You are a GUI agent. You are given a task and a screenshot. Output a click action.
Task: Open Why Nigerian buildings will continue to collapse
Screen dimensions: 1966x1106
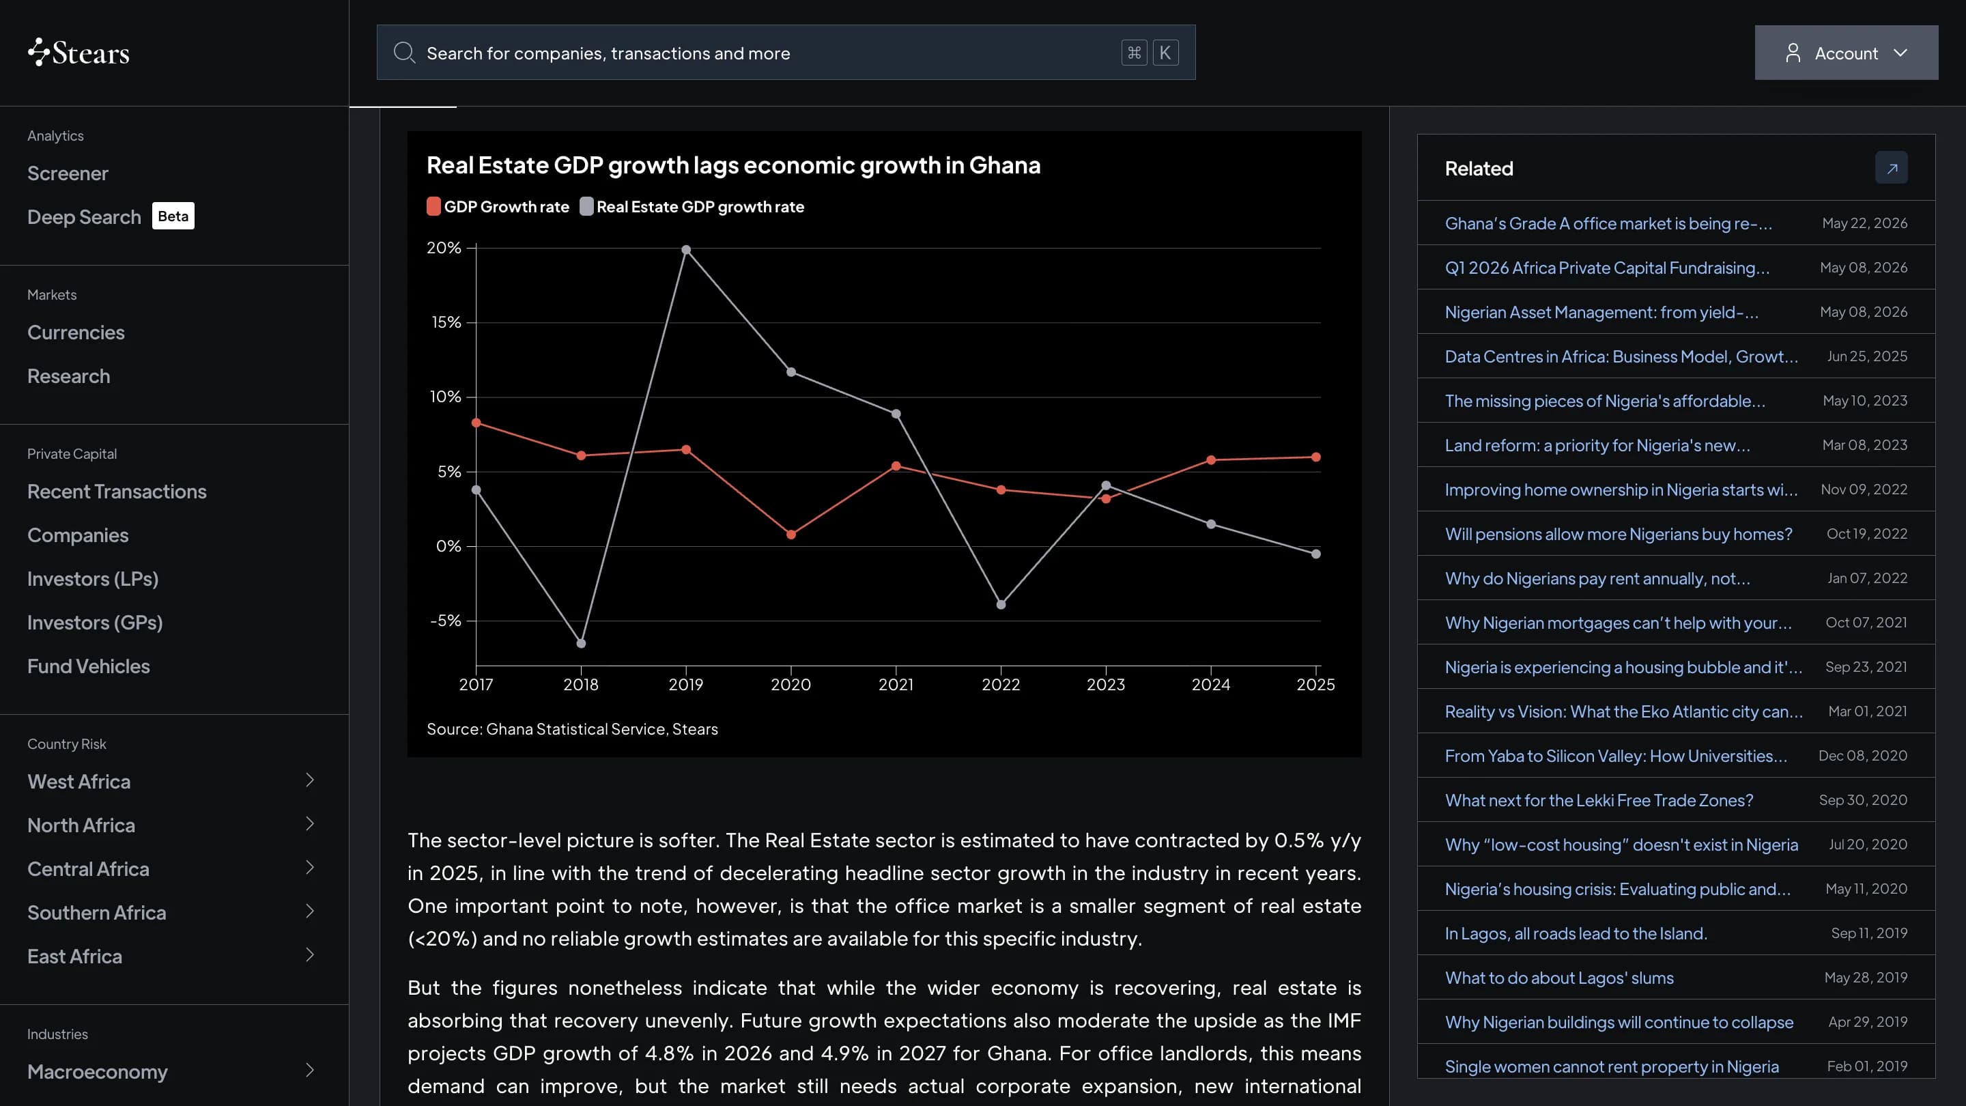(1619, 1022)
